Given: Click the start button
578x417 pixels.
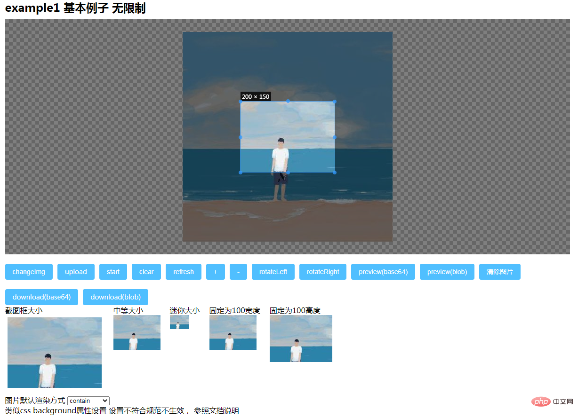Looking at the screenshot, I should 113,272.
